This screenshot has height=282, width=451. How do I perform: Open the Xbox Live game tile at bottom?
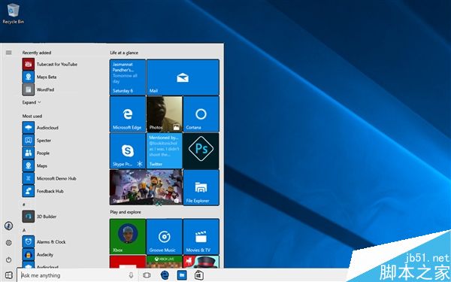click(165, 262)
